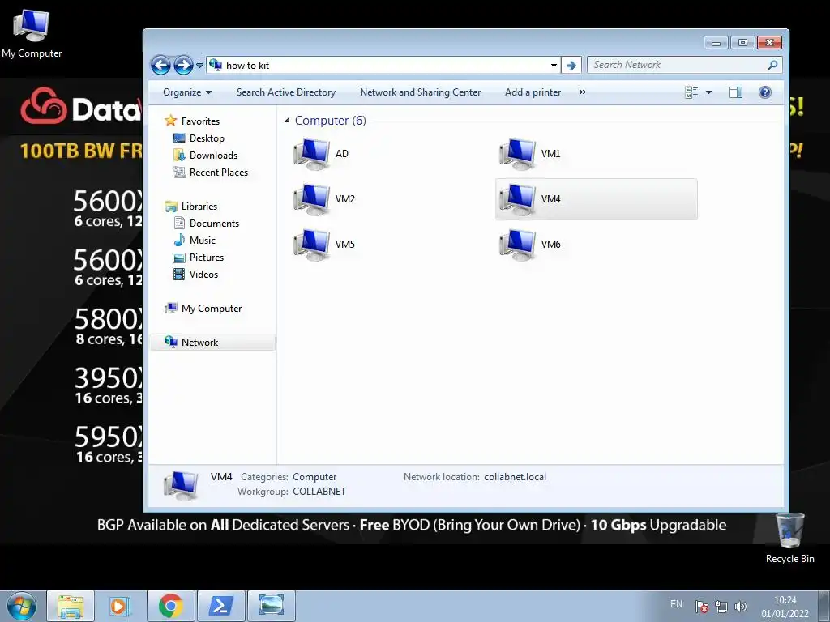Click the Go arrow next to address bar

571,65
